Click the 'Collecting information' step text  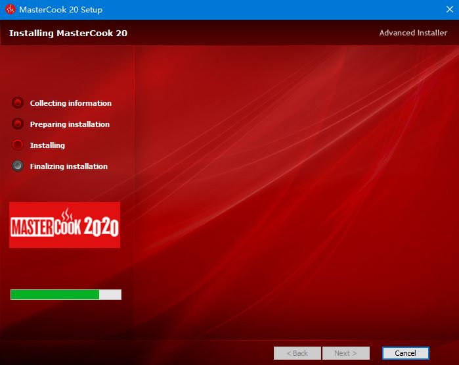pos(70,103)
